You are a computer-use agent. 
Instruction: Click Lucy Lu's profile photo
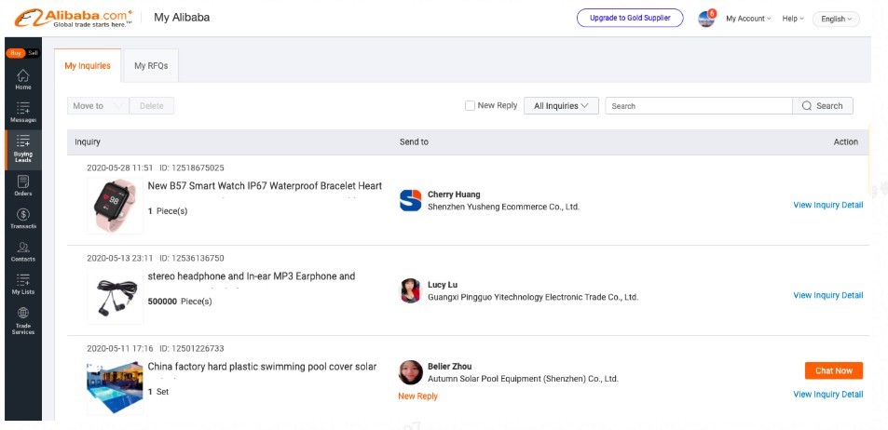coord(411,290)
